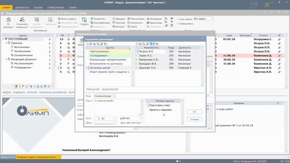Open the дн. units dropdown
290x163 pixels.
pyautogui.click(x=115, y=118)
